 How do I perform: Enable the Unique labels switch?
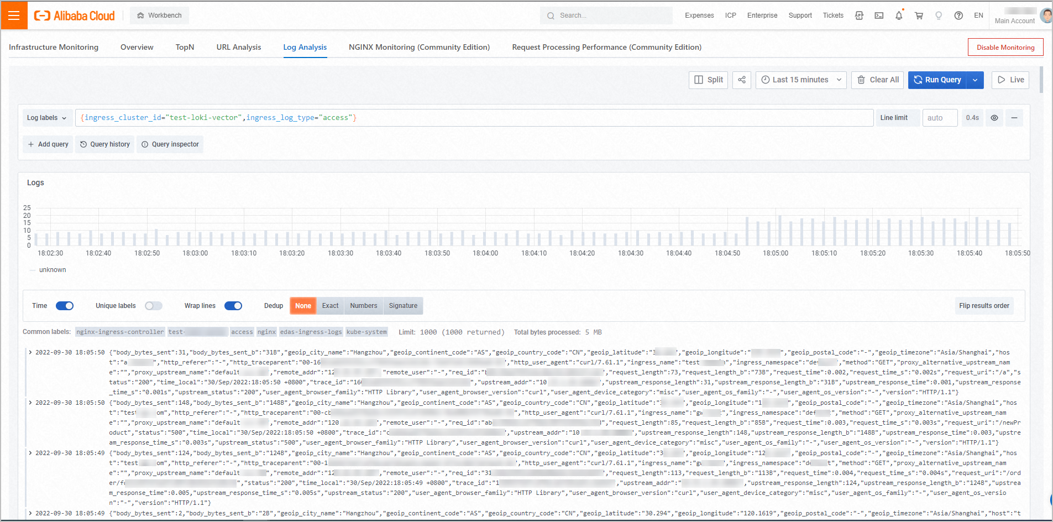(x=154, y=306)
